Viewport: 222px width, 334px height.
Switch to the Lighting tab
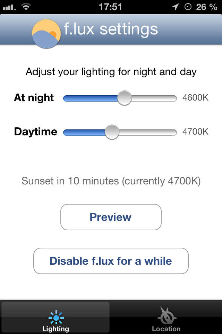(55, 317)
